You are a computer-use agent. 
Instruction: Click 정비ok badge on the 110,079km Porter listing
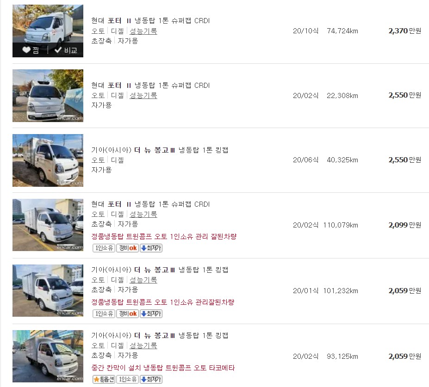pyautogui.click(x=127, y=248)
